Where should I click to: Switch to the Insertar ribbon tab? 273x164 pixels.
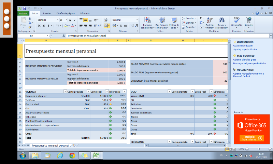pyautogui.click(x=47, y=13)
